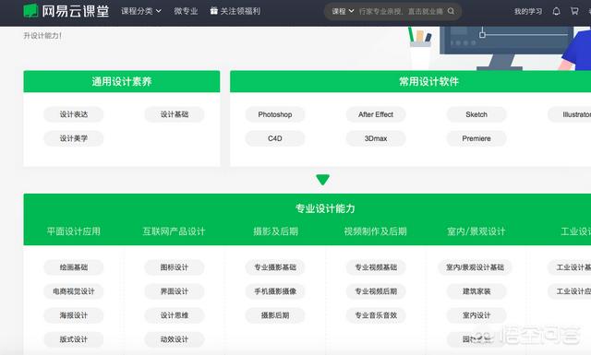
Task: Choose the Photoshop software tag
Action: coord(275,114)
